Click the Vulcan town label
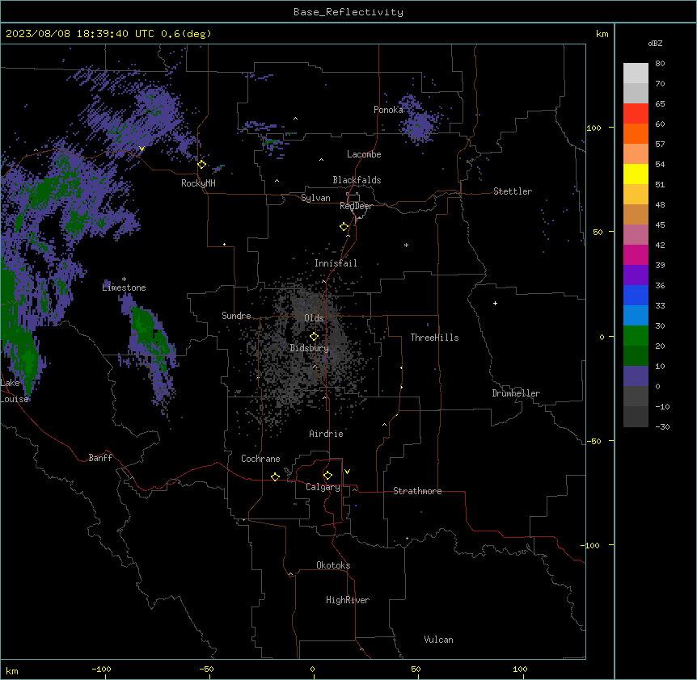Image resolution: width=697 pixels, height=680 pixels. click(x=438, y=640)
